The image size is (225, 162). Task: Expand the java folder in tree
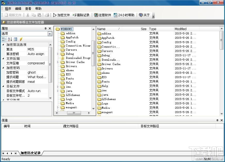(58, 91)
